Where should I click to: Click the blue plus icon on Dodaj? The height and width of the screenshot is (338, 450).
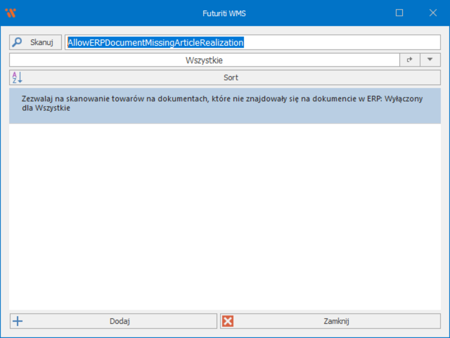point(18,321)
